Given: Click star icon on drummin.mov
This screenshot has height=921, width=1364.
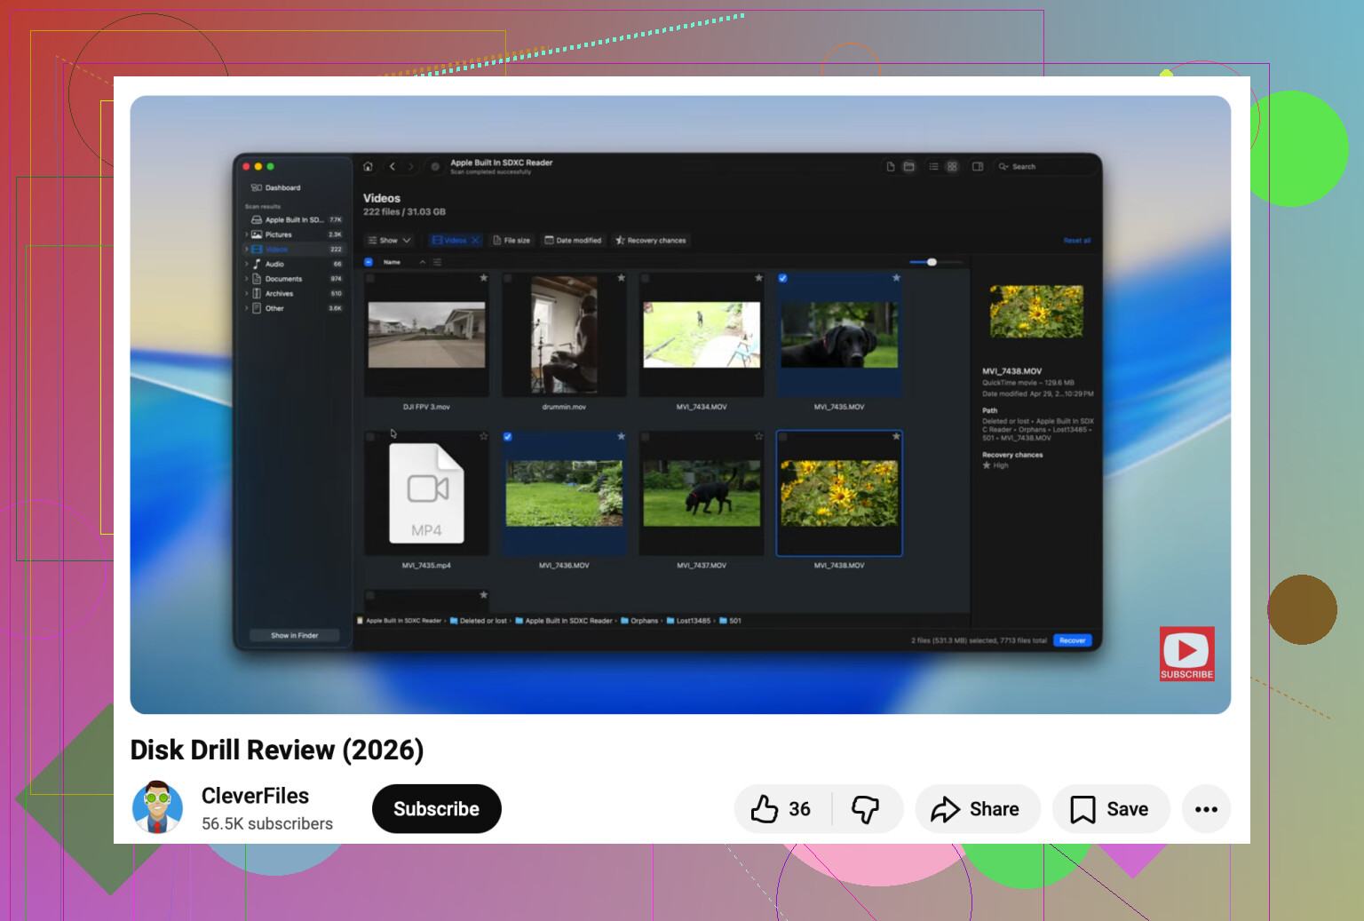Looking at the screenshot, I should (x=622, y=278).
